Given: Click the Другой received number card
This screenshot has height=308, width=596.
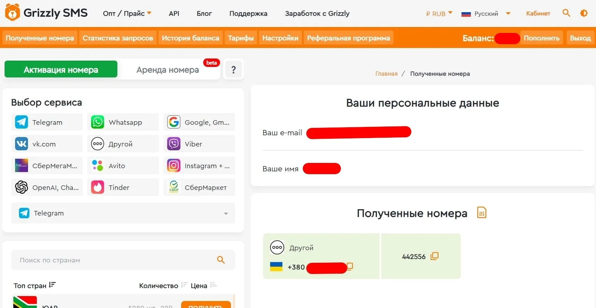Looking at the screenshot, I should tap(321, 256).
